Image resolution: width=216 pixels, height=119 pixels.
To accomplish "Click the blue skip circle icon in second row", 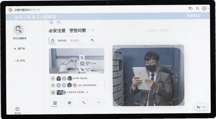I will tap(64, 85).
